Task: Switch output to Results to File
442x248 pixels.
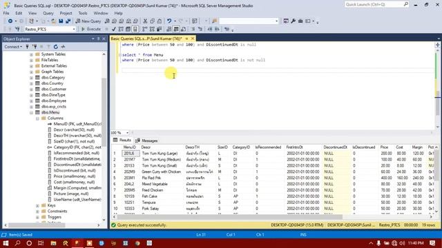Action: pyautogui.click(x=184, y=29)
